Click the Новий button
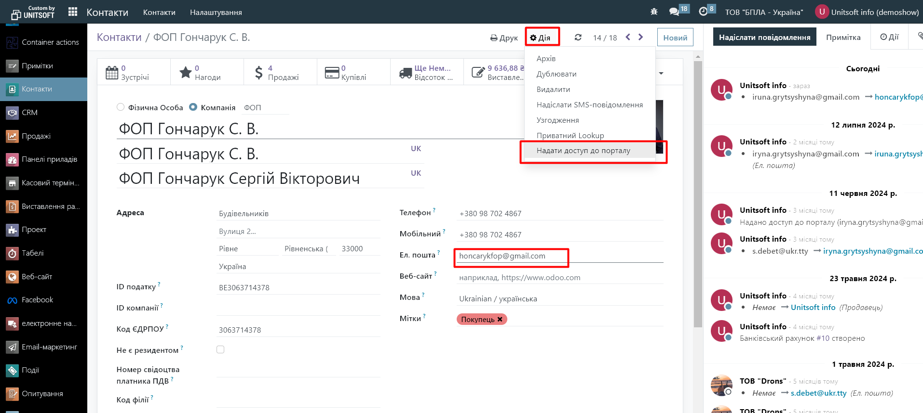Image resolution: width=923 pixels, height=413 pixels. (x=675, y=38)
